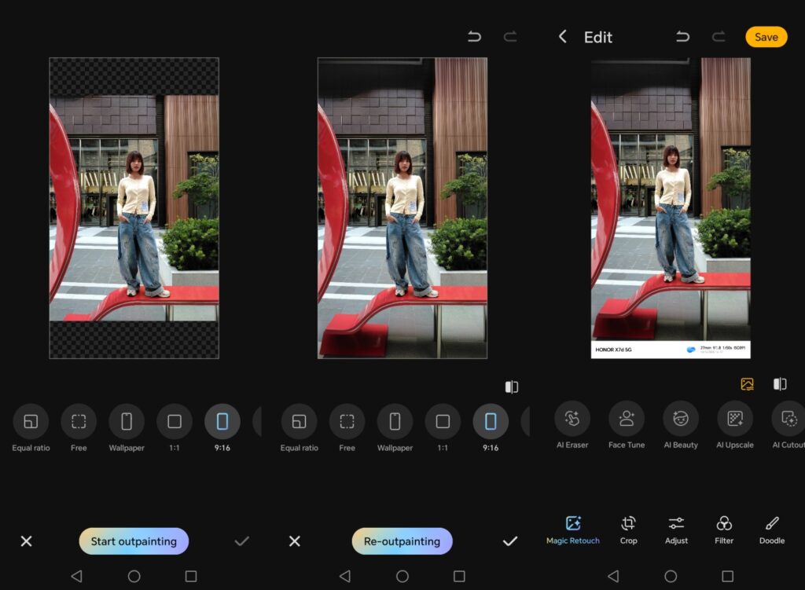Switch to the Filter tab

point(724,524)
